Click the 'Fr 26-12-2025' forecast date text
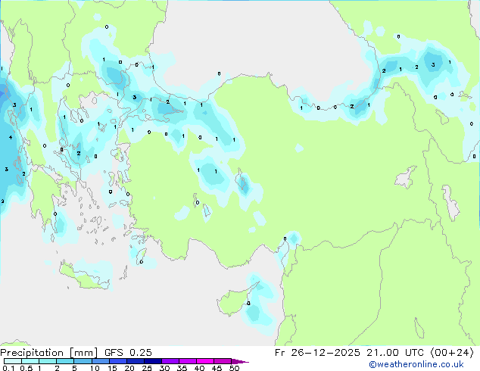This screenshot has height=371, width=480. click(x=317, y=353)
